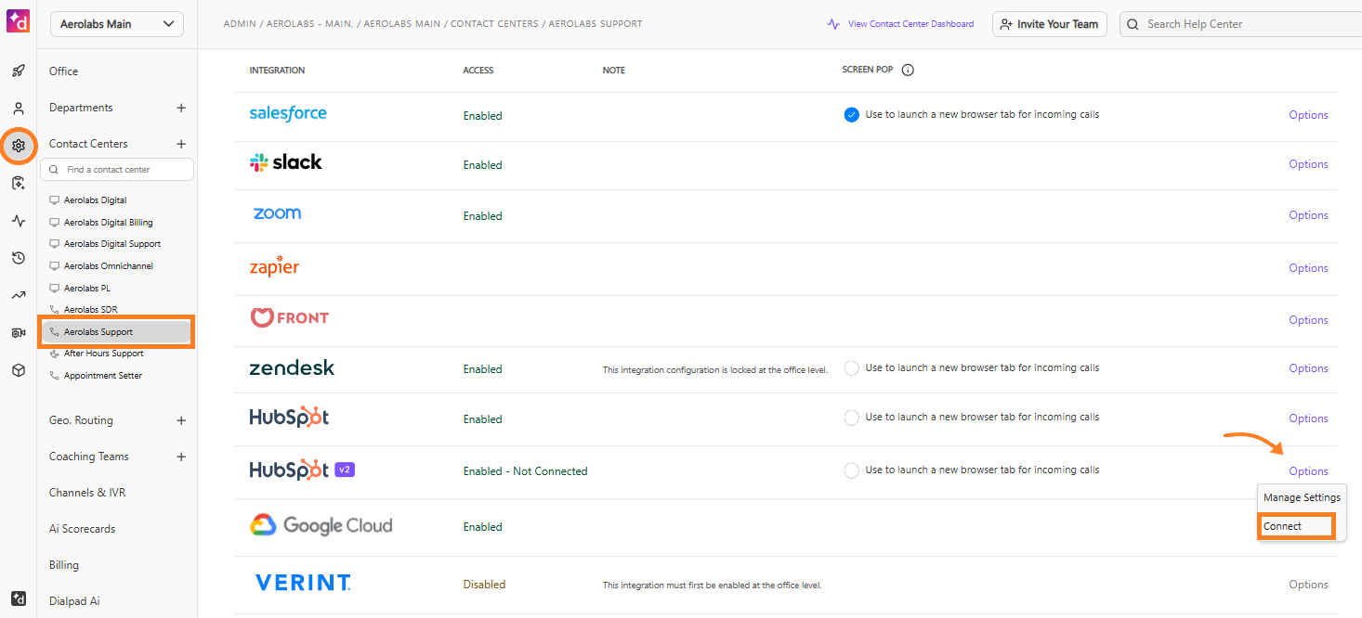1362x618 pixels.
Task: Click the clipboard sparkle icon in sidebar
Action: 19,183
